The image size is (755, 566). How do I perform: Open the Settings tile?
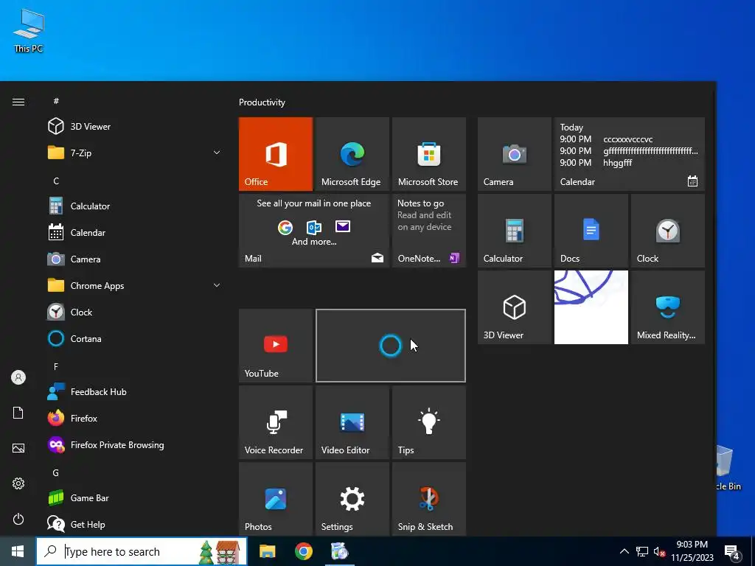(x=352, y=499)
